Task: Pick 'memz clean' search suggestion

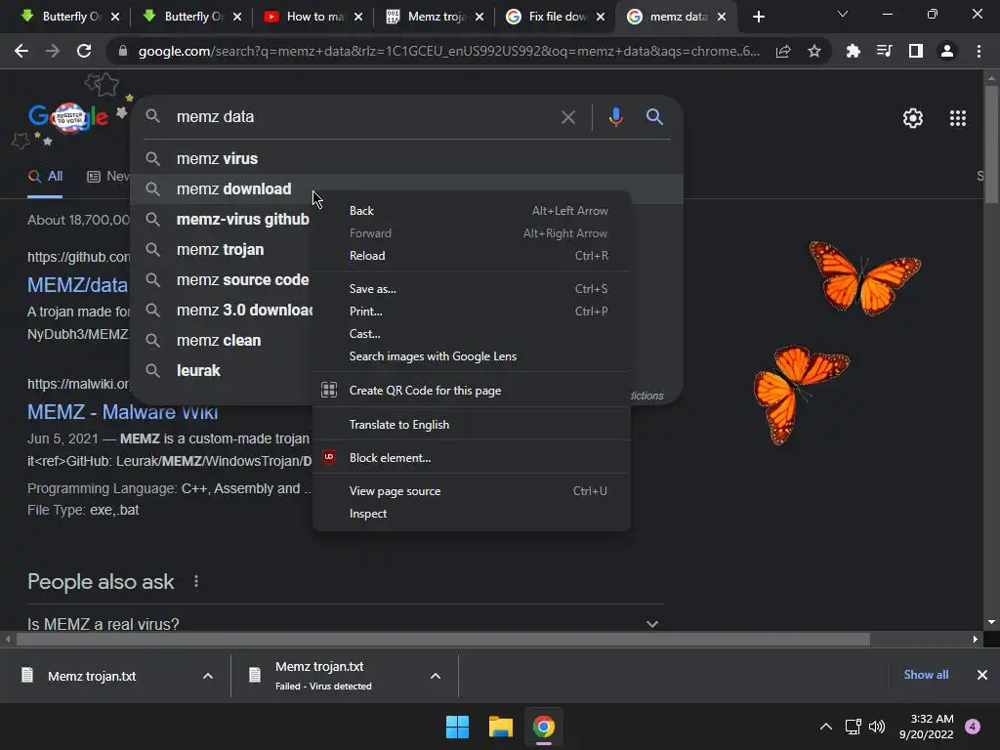Action: [x=222, y=341]
